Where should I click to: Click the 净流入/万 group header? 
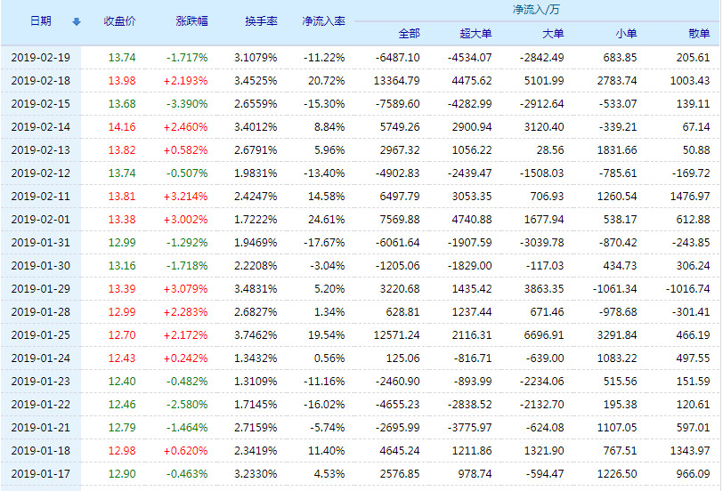(x=536, y=10)
